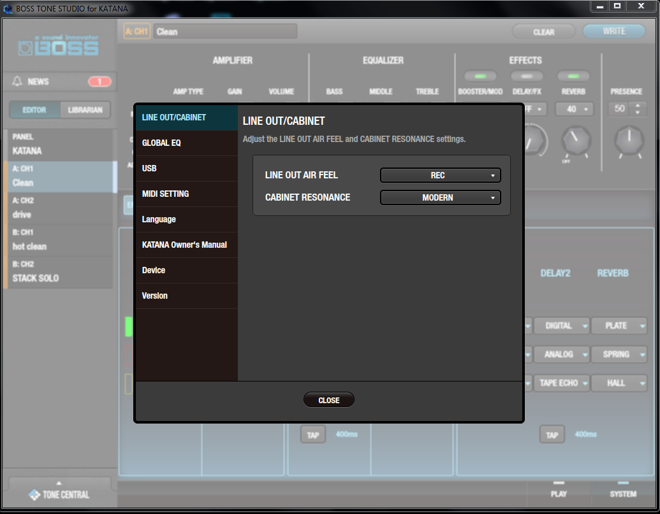Screen dimensions: 660x514
Task: Click the CLEAR button
Action: point(543,32)
